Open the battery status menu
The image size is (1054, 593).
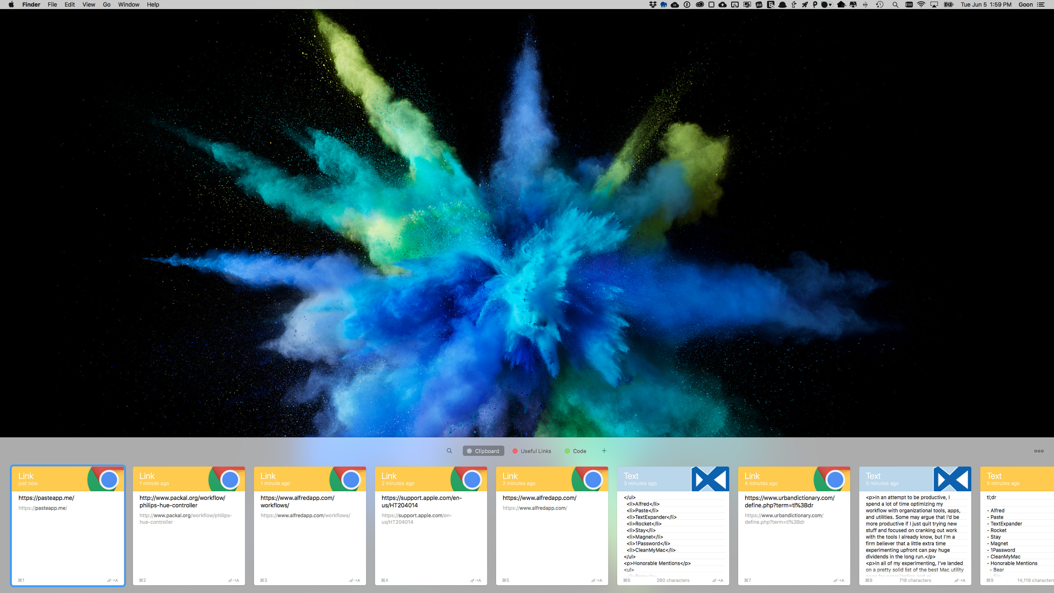949,5
